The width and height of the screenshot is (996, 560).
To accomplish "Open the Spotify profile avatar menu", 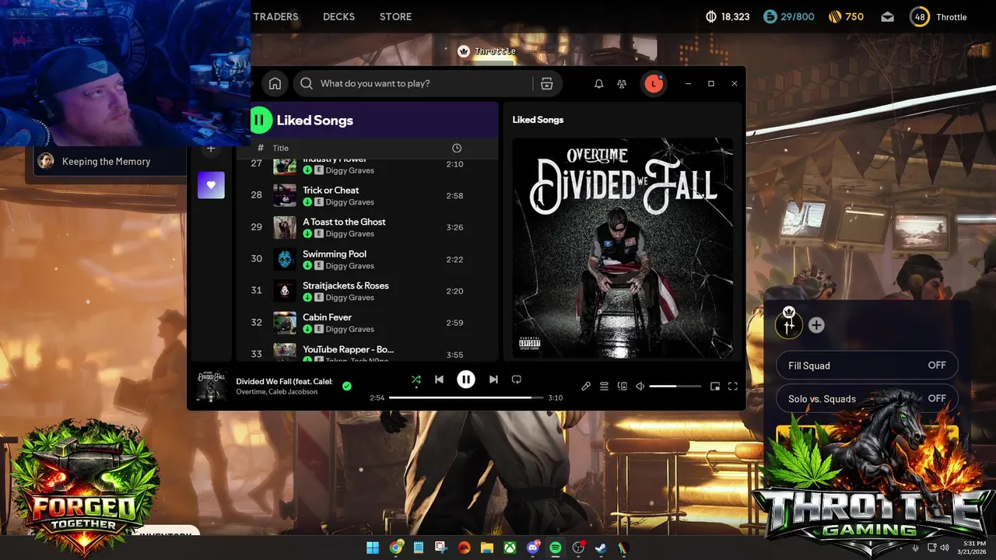I will [654, 83].
